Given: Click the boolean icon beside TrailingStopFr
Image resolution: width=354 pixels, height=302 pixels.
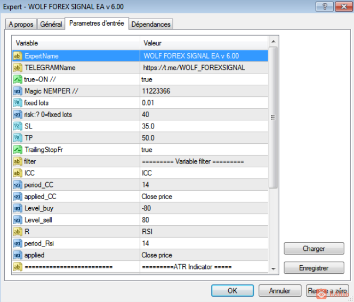Looking at the screenshot, I should pos(18,150).
